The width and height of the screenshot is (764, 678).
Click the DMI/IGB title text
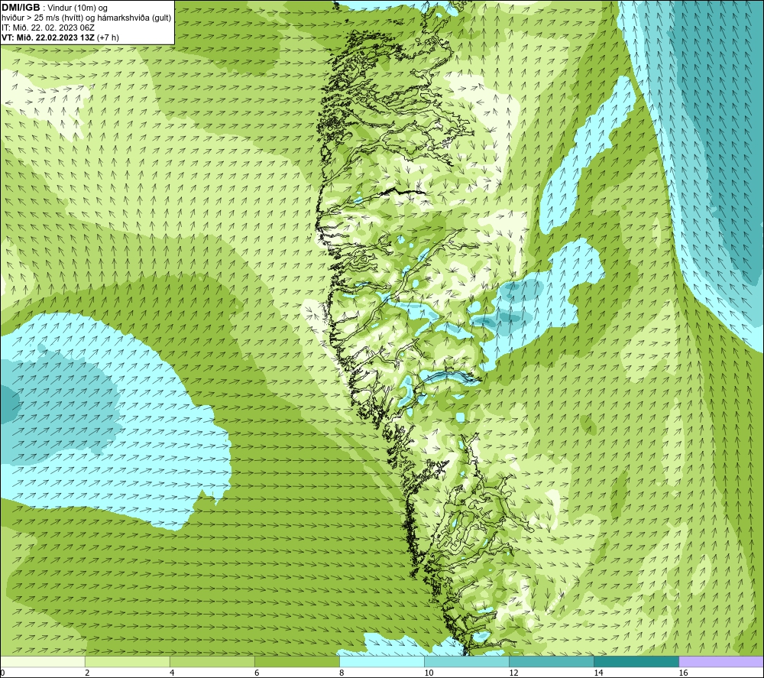[21, 8]
